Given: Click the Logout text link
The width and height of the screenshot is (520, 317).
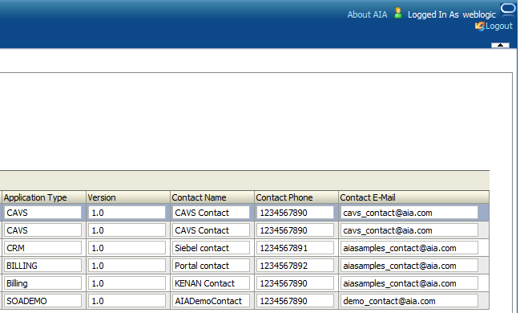Looking at the screenshot, I should coord(499,26).
